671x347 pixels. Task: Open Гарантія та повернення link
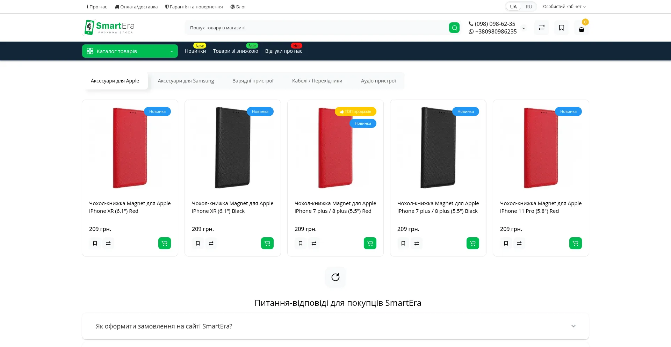click(x=194, y=7)
